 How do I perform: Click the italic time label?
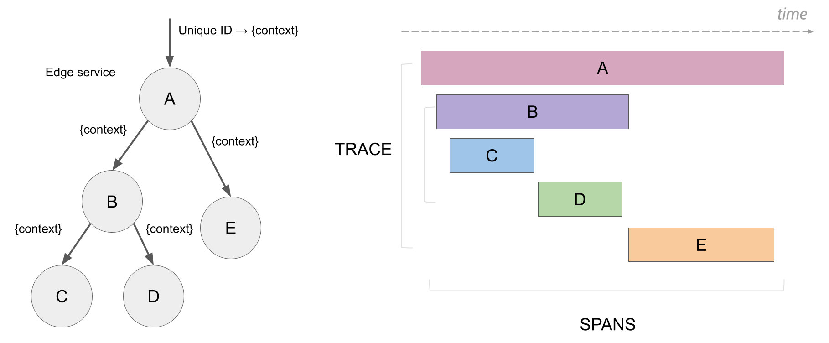[x=792, y=14]
